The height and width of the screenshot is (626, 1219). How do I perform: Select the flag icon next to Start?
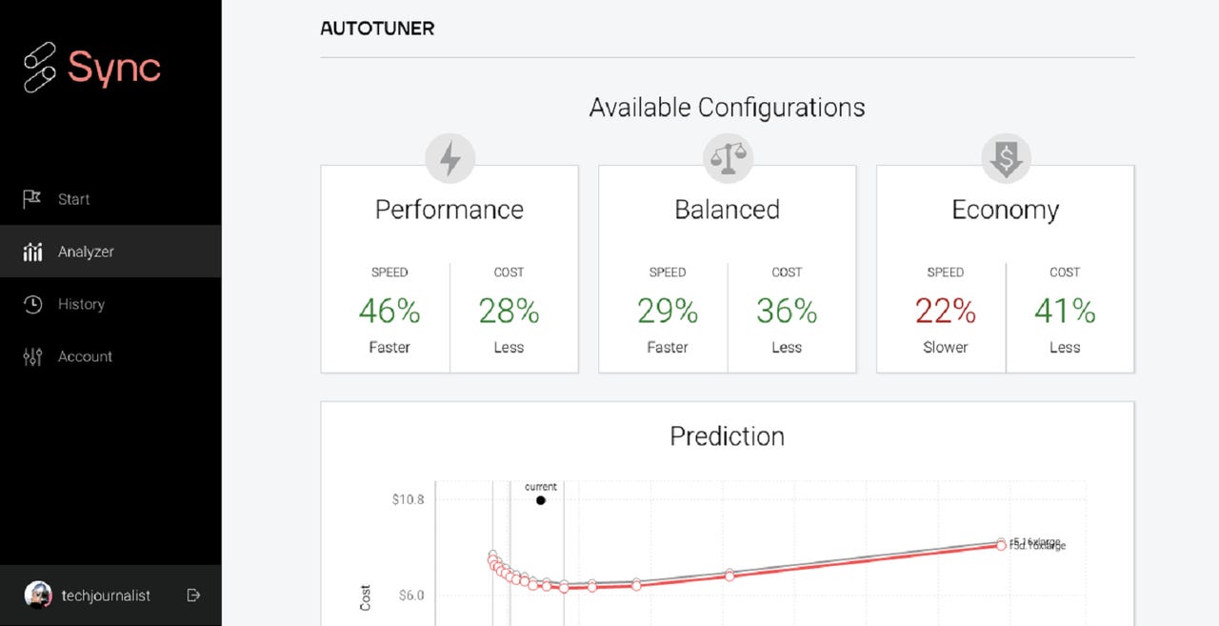coord(32,198)
